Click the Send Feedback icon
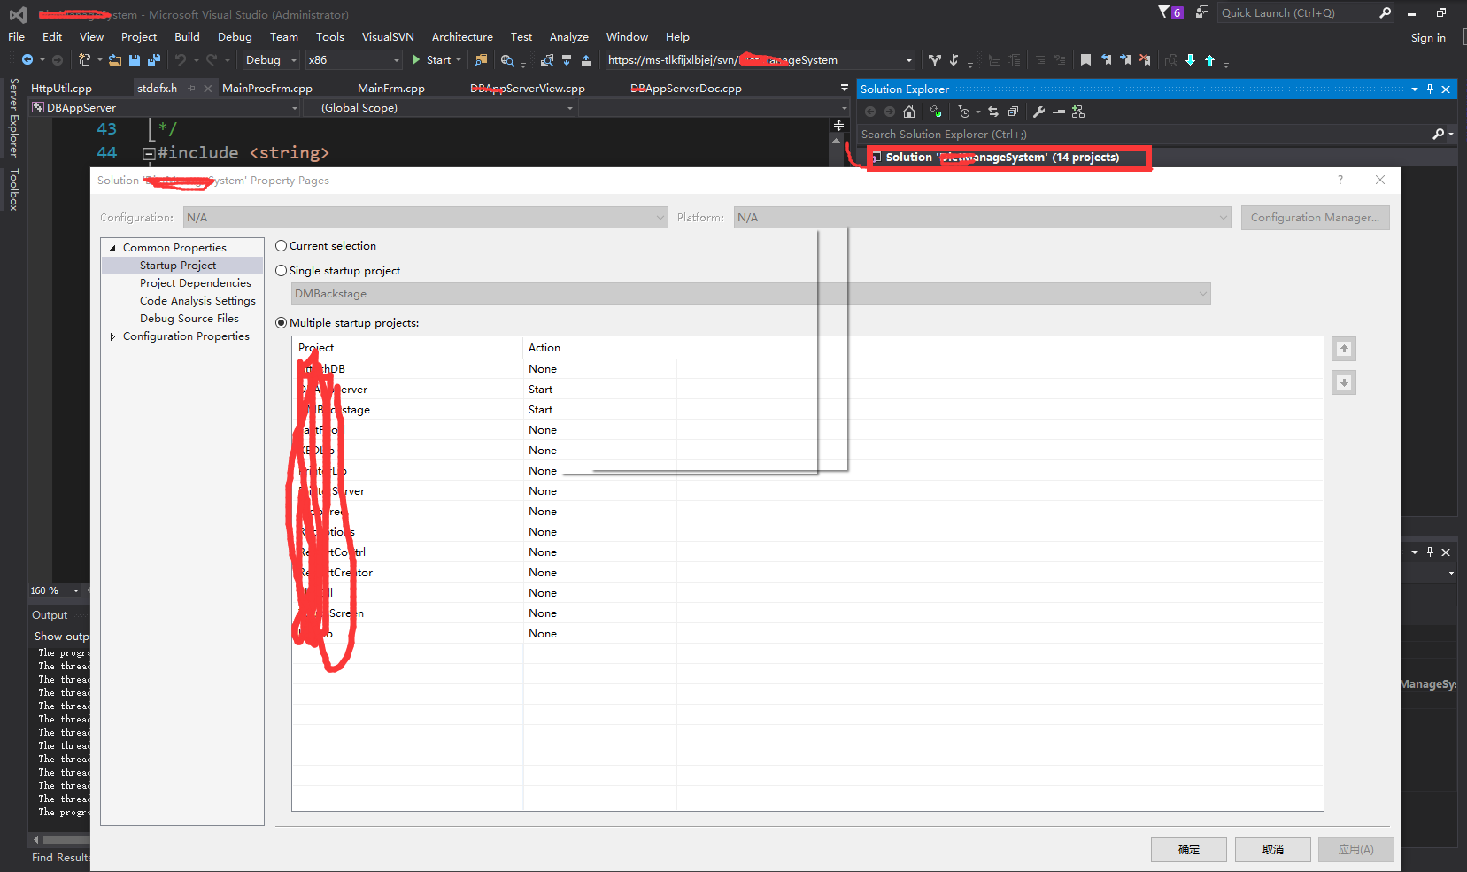1467x872 pixels. tap(1201, 12)
